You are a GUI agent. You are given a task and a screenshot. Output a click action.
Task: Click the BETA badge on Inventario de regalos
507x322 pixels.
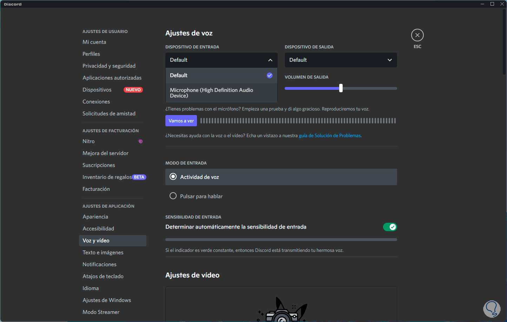pos(139,177)
